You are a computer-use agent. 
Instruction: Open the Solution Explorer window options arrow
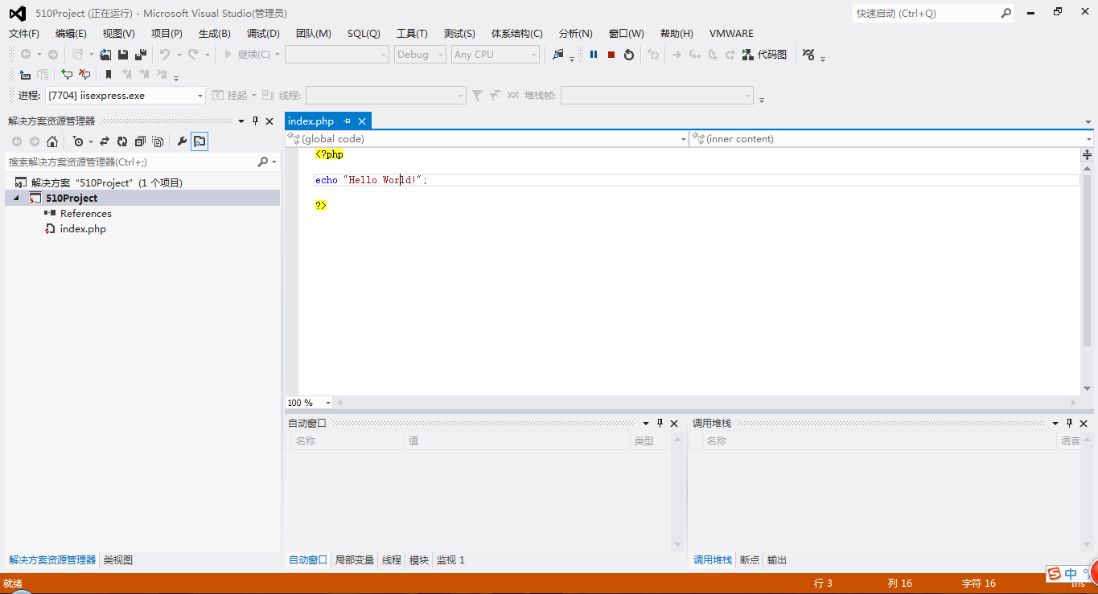[x=241, y=121]
